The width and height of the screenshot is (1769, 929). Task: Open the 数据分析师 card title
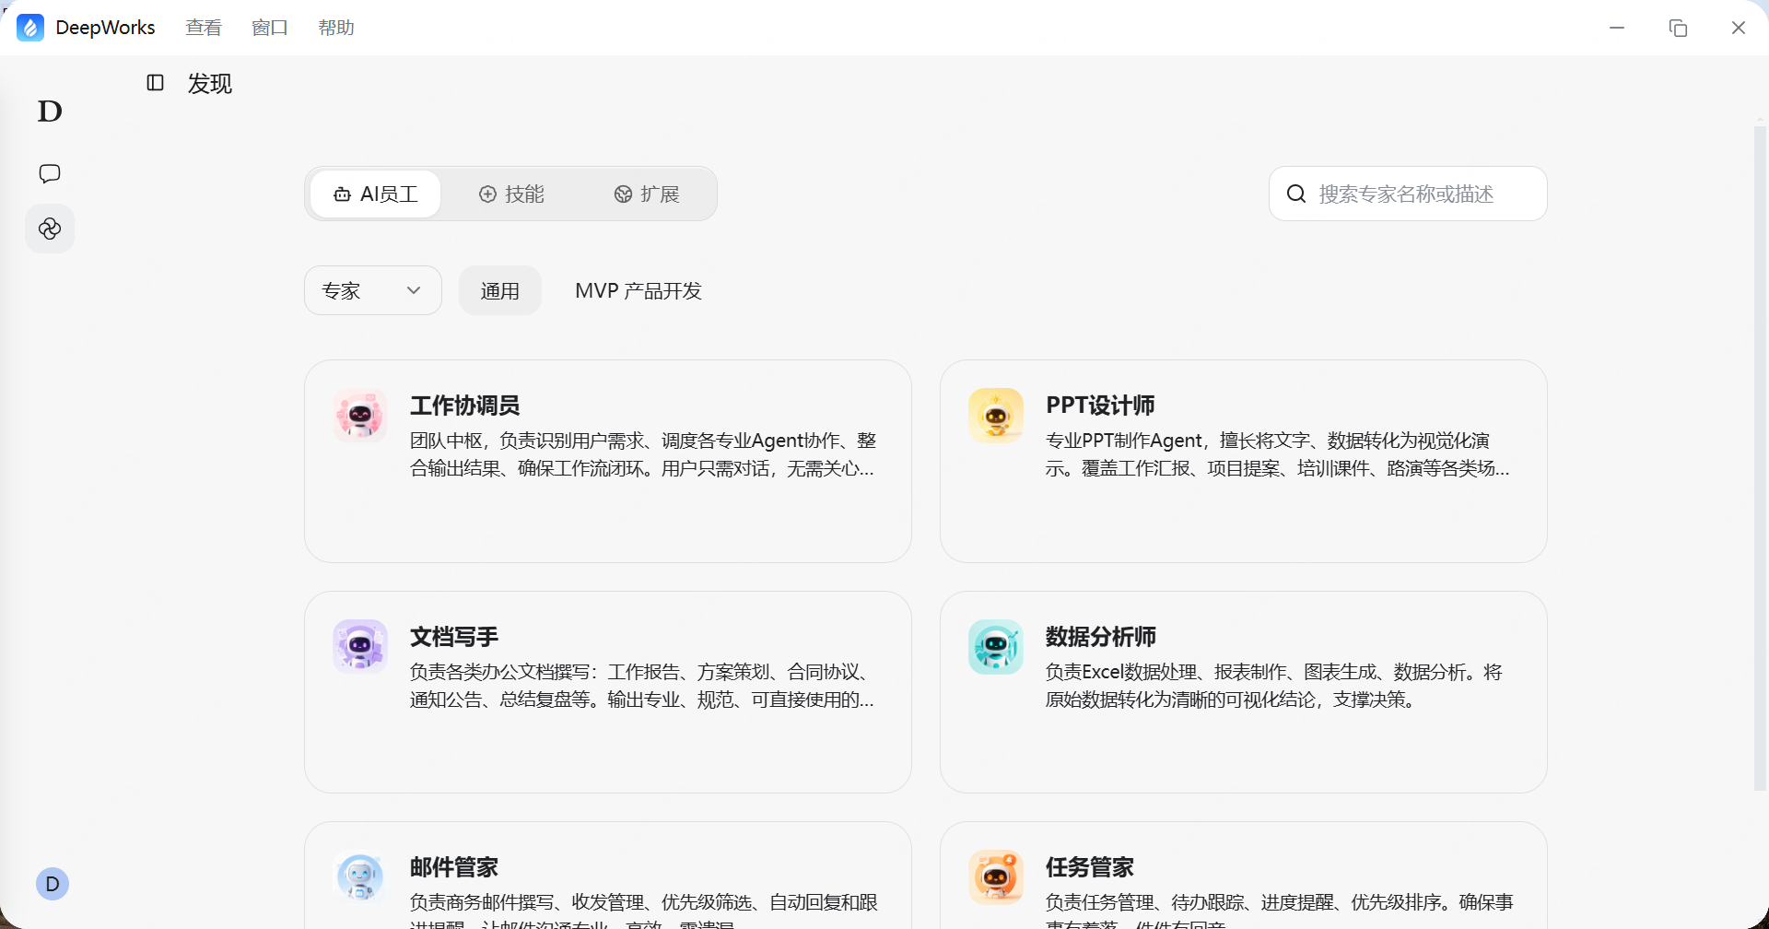pos(1101,637)
